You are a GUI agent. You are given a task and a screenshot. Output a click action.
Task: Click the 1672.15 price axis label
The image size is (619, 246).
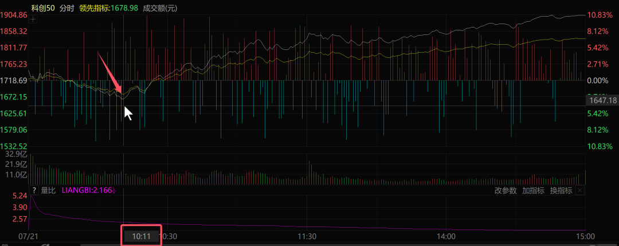[13, 97]
